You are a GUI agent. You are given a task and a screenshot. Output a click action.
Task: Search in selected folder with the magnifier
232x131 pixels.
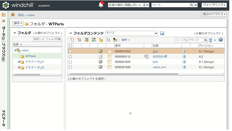59,39
